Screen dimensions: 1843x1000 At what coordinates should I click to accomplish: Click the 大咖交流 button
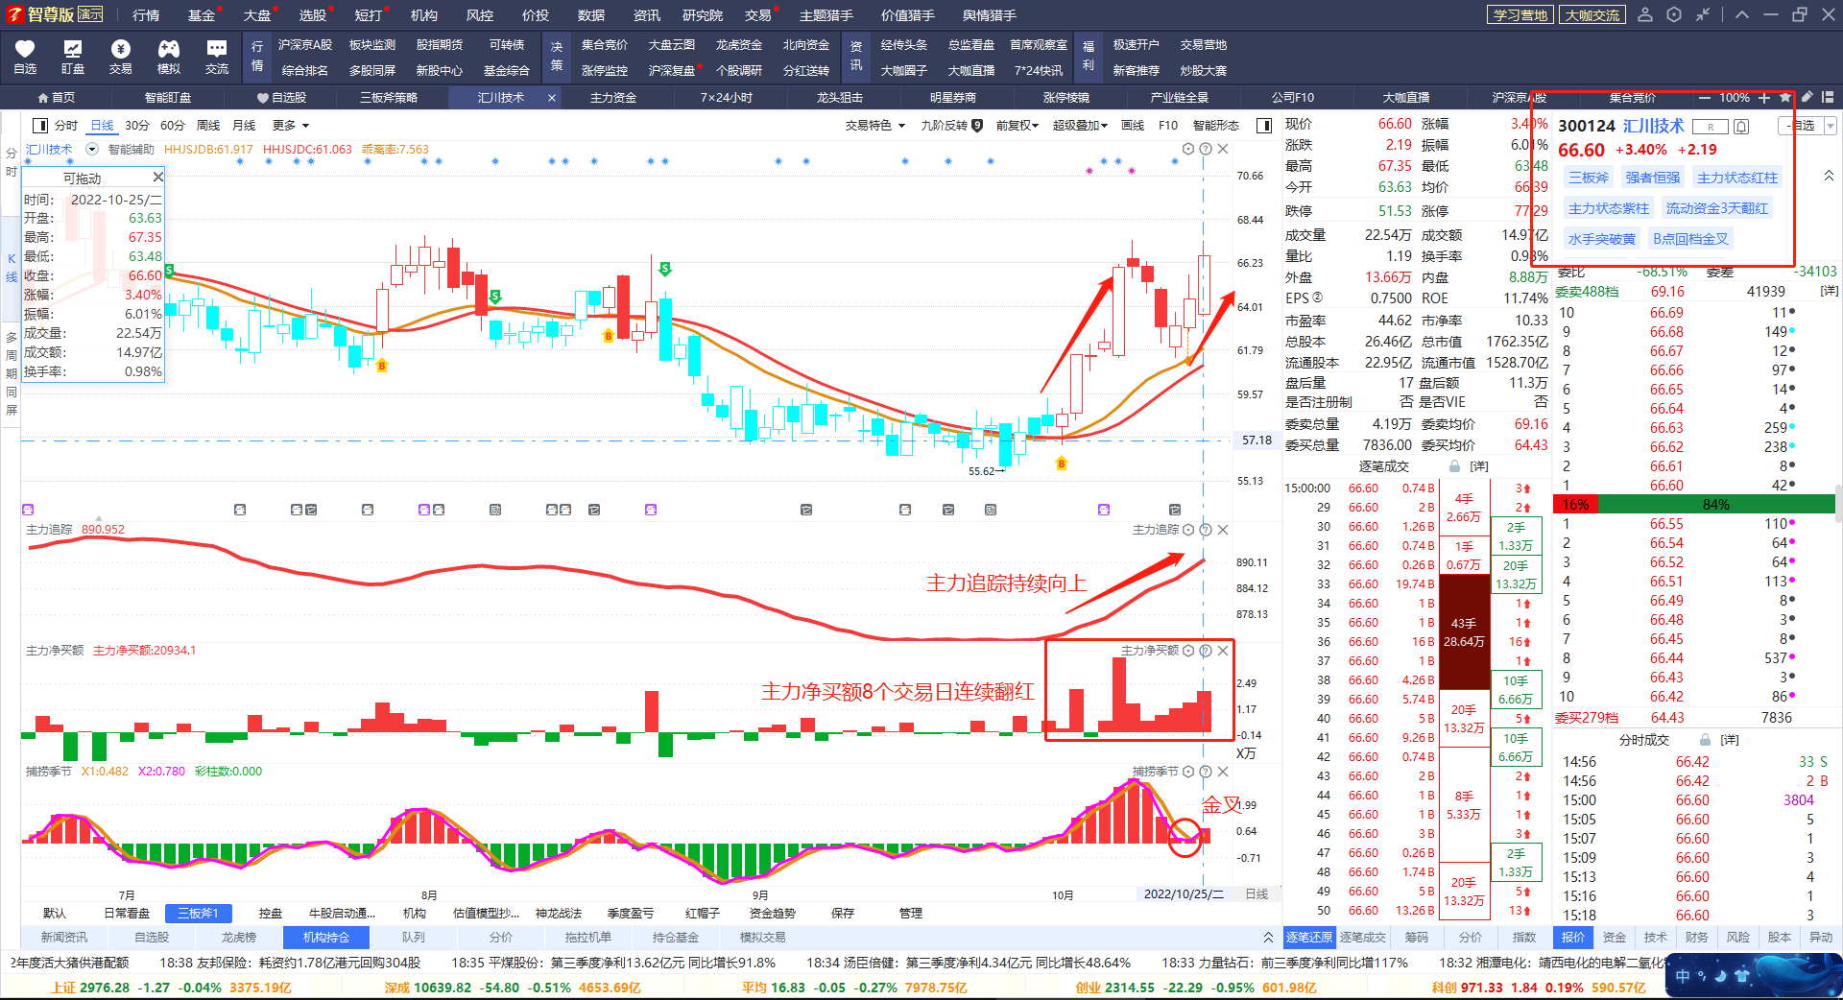pyautogui.click(x=1592, y=14)
